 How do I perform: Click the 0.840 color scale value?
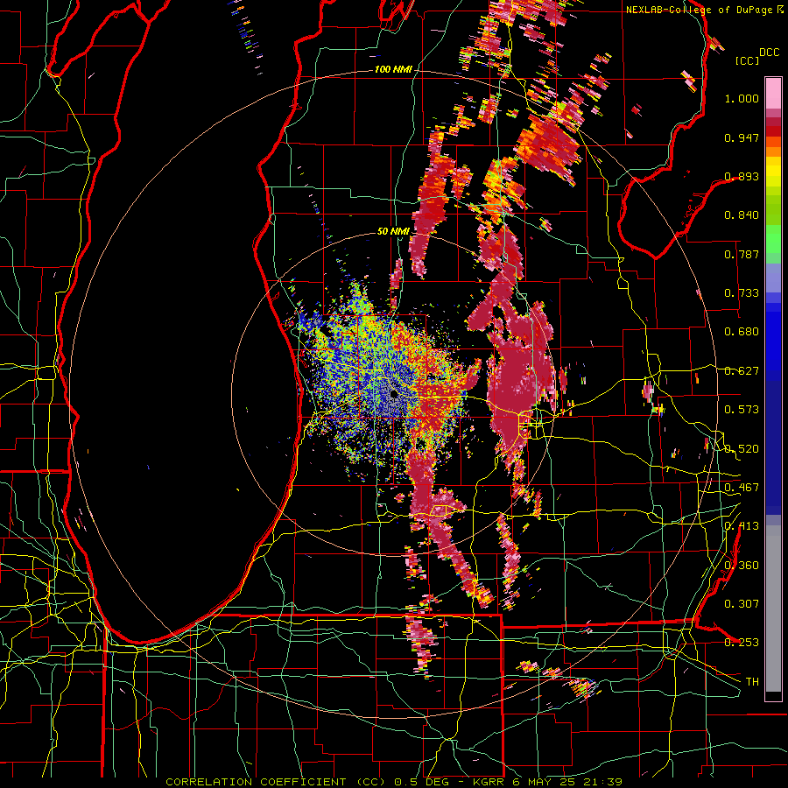pyautogui.click(x=742, y=215)
